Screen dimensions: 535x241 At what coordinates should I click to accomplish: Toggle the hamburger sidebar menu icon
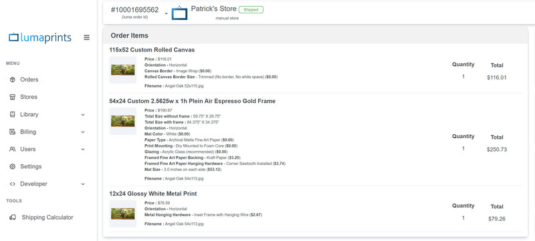pos(87,37)
